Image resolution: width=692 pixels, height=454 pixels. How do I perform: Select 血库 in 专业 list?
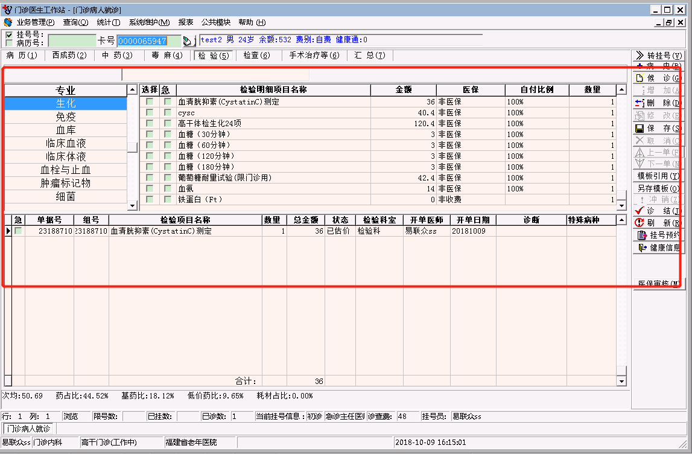[x=66, y=130]
